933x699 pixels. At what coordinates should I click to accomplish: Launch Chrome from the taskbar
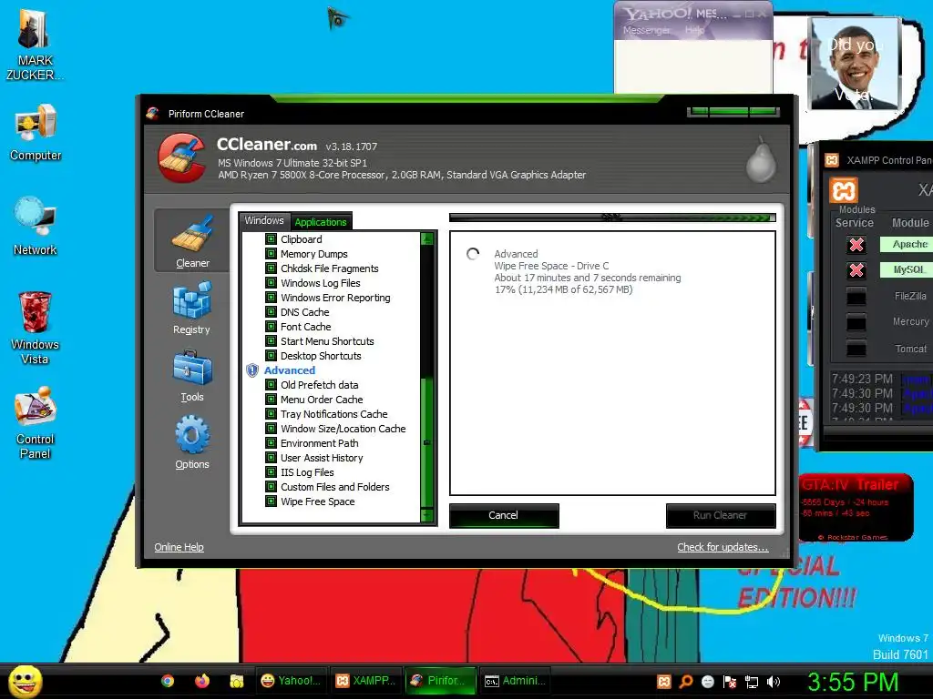(x=168, y=681)
